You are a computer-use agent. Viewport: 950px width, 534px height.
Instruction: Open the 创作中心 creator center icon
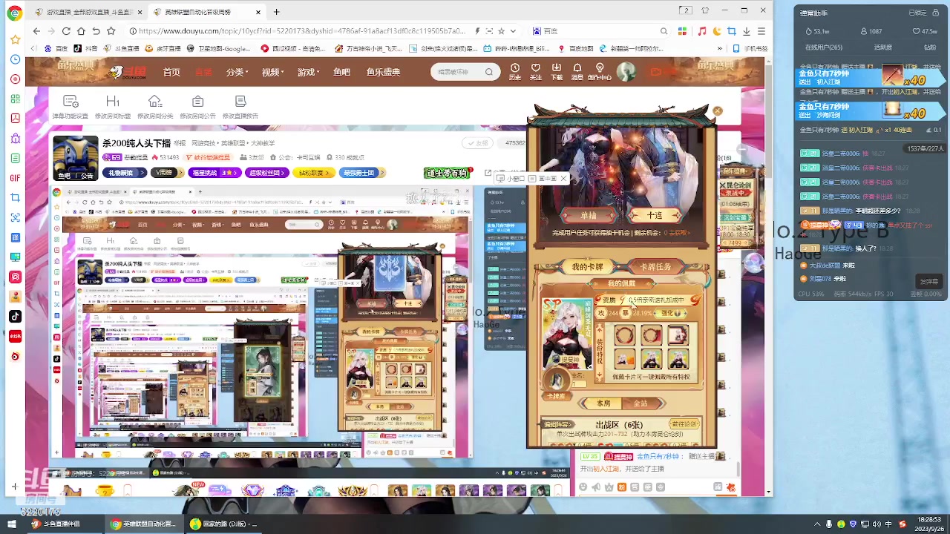pyautogui.click(x=600, y=71)
